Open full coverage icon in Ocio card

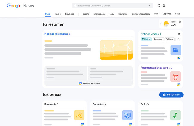[178, 125]
